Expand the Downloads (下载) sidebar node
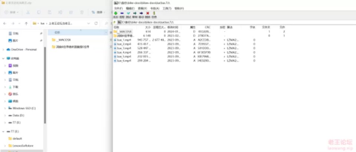Image resolution: width=356 pixels, height=152 pixels. [x=5, y=87]
